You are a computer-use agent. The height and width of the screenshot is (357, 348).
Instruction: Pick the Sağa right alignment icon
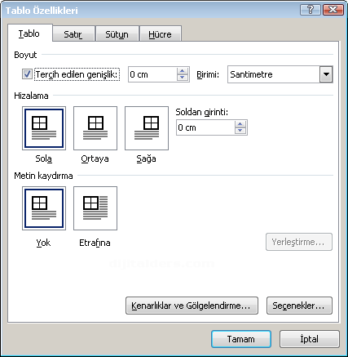pos(147,128)
